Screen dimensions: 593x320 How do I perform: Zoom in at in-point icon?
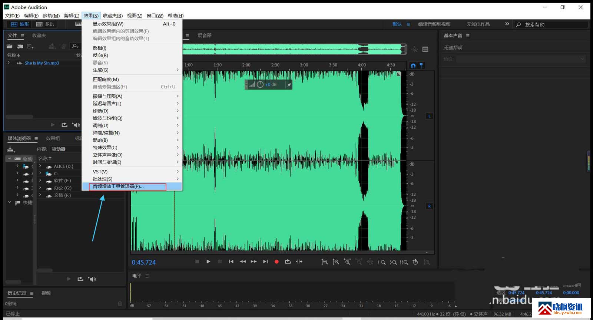point(381,262)
